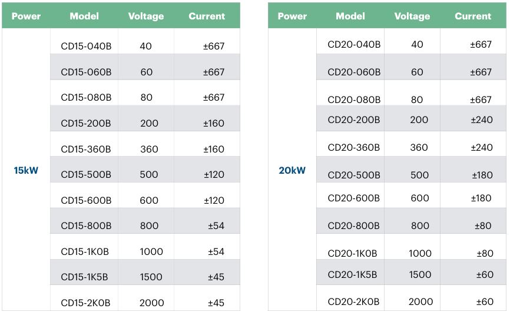Select the ±180 current value for CD20-600B

pos(481,198)
